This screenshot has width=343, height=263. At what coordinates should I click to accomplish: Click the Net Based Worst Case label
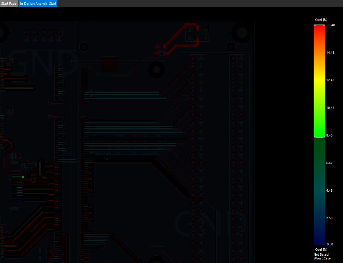tap(322, 257)
